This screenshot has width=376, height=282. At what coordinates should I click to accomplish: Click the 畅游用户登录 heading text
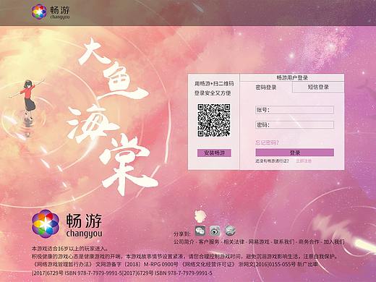coord(292,77)
